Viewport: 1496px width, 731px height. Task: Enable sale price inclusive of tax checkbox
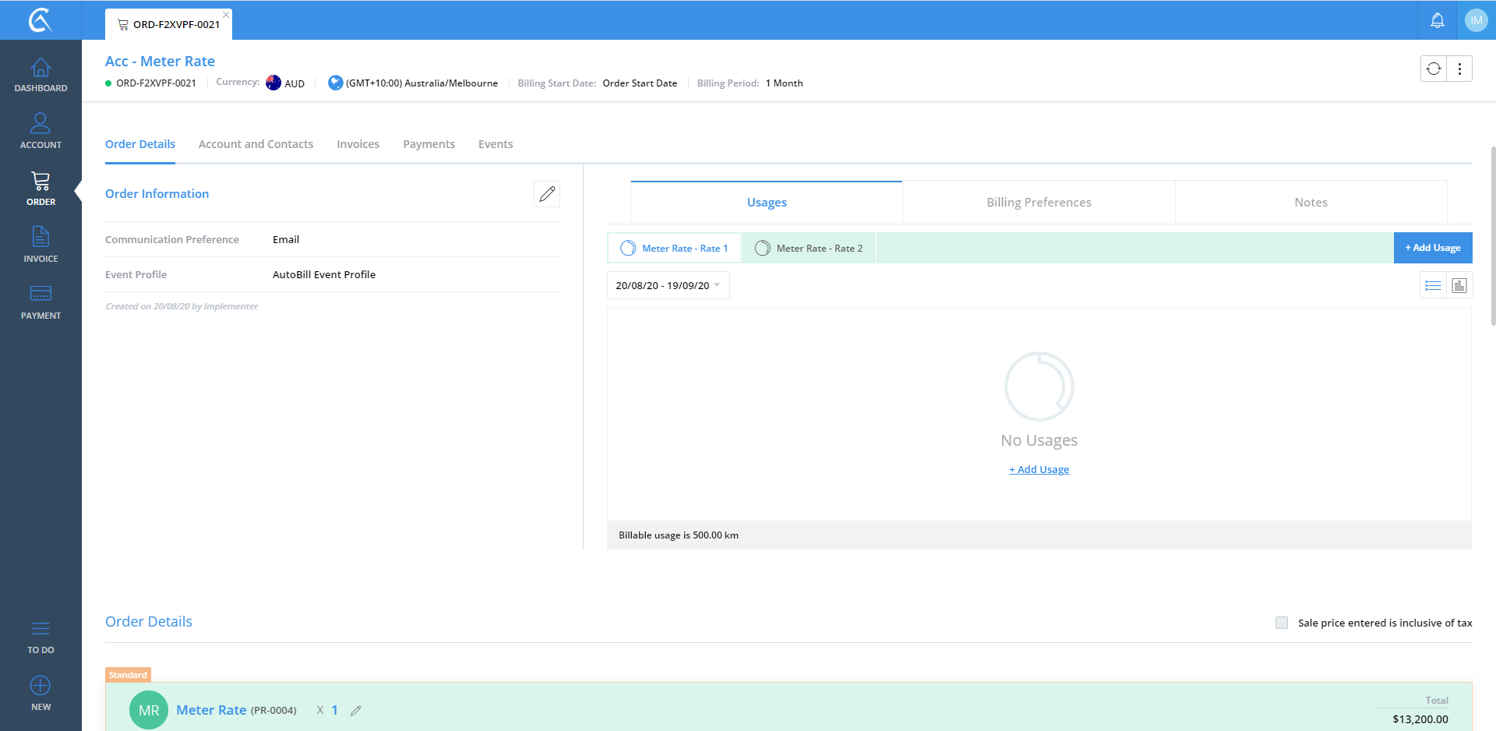[x=1282, y=623]
